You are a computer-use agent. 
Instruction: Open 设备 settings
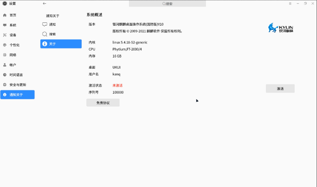pos(17,35)
